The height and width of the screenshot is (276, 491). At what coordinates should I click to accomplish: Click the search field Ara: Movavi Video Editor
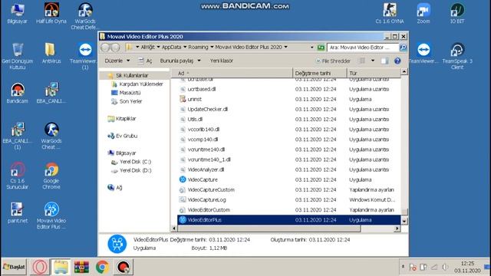(363, 48)
